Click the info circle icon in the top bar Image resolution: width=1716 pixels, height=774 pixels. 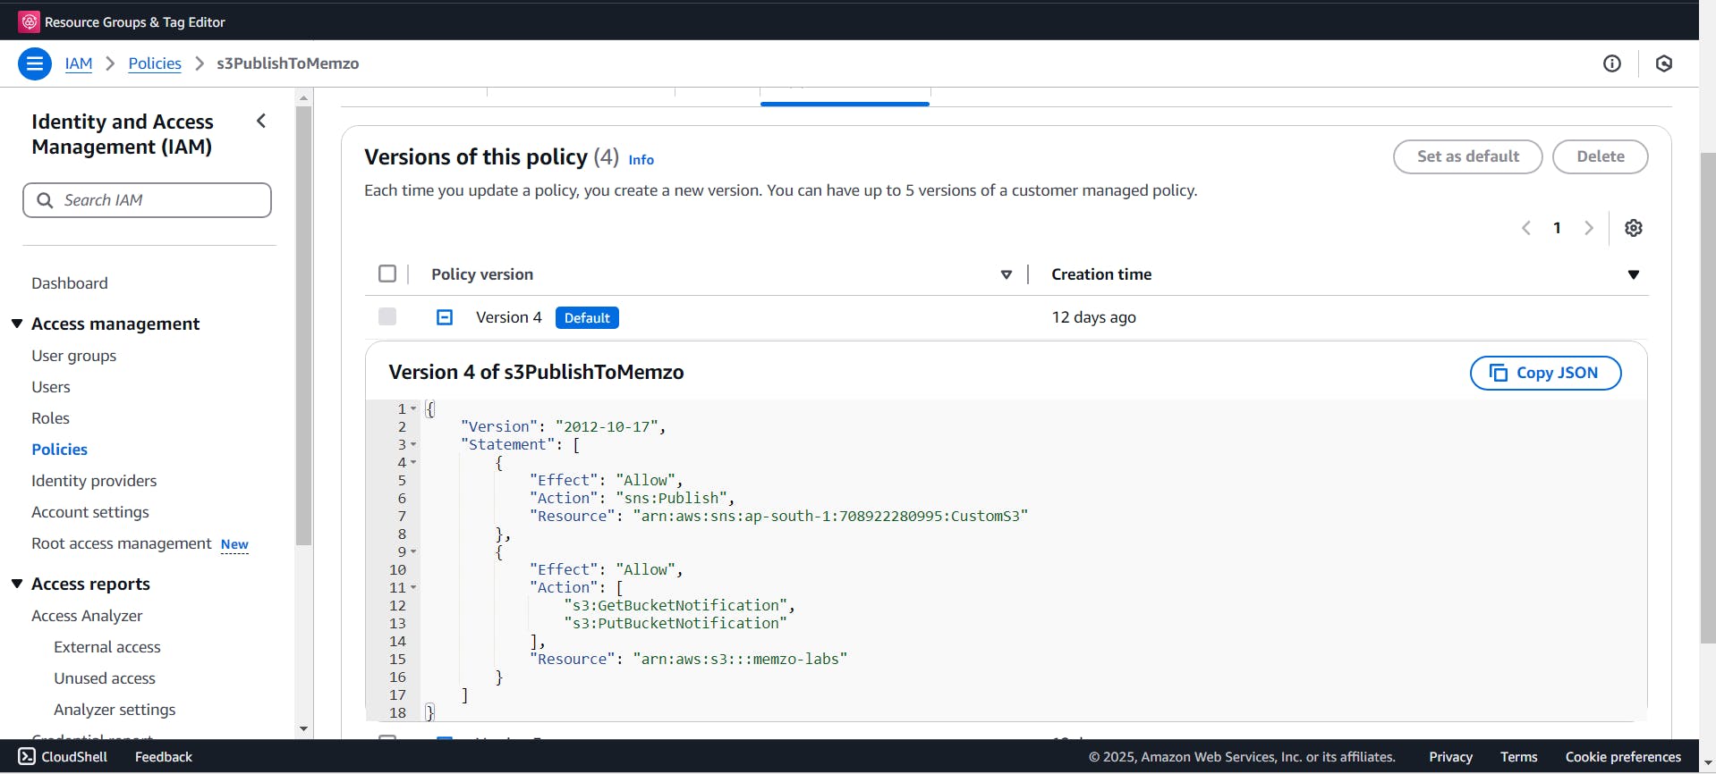pos(1612,63)
